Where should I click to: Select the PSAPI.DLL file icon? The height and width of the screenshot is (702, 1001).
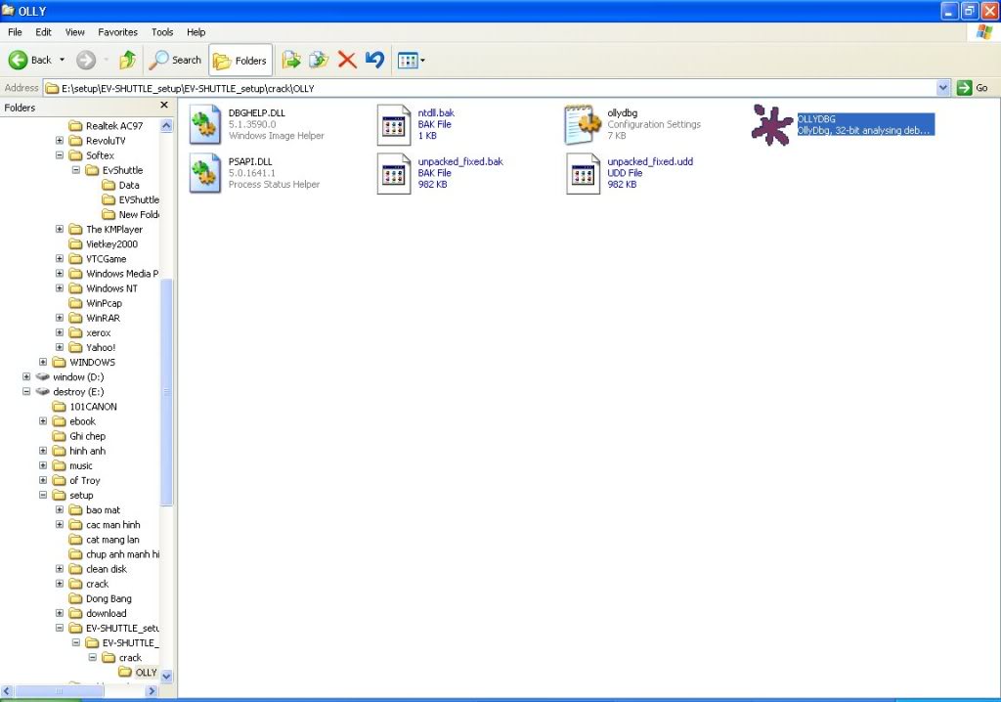(205, 173)
